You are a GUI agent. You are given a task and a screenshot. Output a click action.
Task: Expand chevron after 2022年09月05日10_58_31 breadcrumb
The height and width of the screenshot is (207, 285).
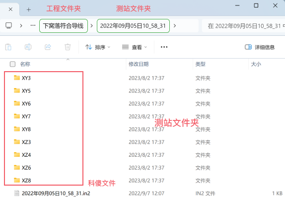coord(175,26)
